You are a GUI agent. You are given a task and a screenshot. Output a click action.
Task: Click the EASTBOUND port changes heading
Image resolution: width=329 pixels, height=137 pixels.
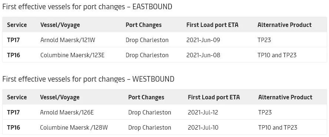point(87,7)
